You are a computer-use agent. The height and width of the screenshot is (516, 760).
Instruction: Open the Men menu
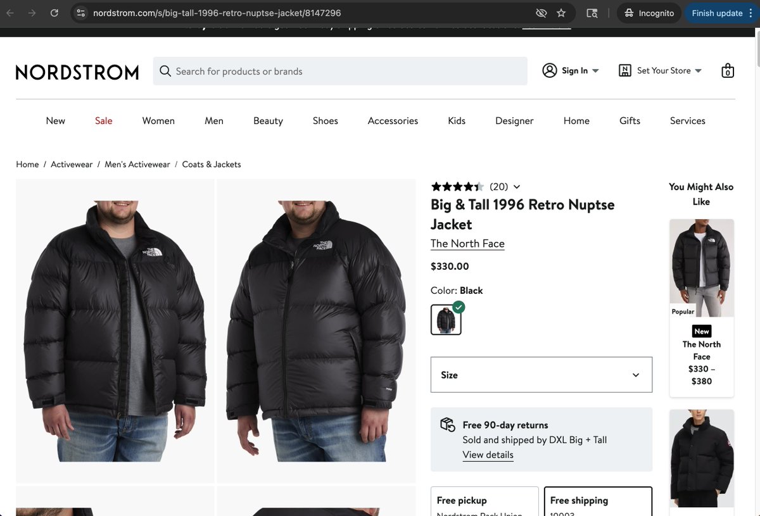click(x=214, y=120)
